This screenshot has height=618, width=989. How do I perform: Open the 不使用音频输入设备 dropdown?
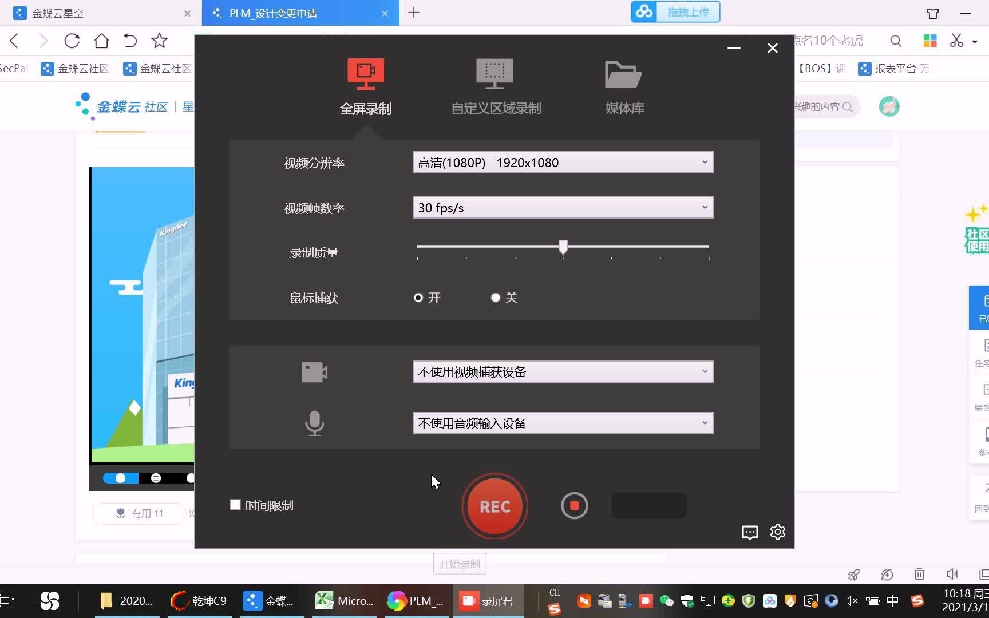(x=563, y=423)
